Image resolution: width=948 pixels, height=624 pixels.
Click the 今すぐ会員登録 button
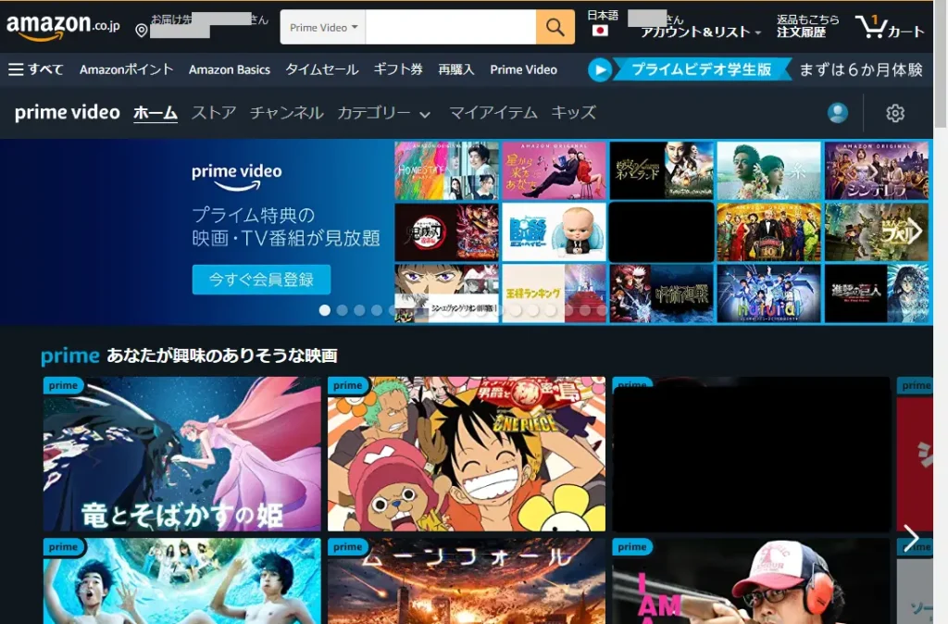(x=261, y=280)
